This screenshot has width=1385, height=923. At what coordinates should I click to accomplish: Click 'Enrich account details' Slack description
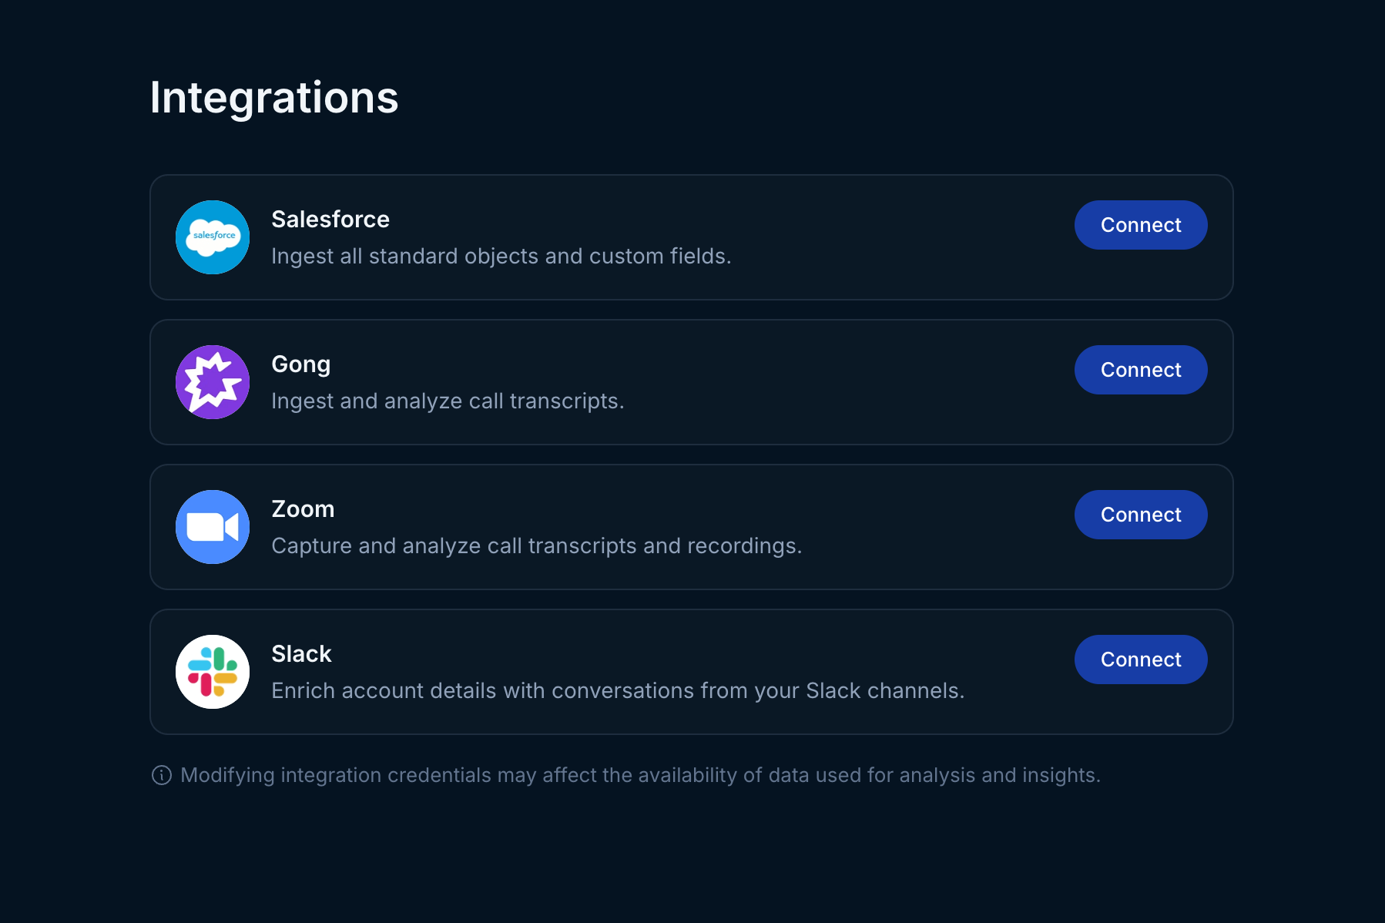pyautogui.click(x=618, y=691)
